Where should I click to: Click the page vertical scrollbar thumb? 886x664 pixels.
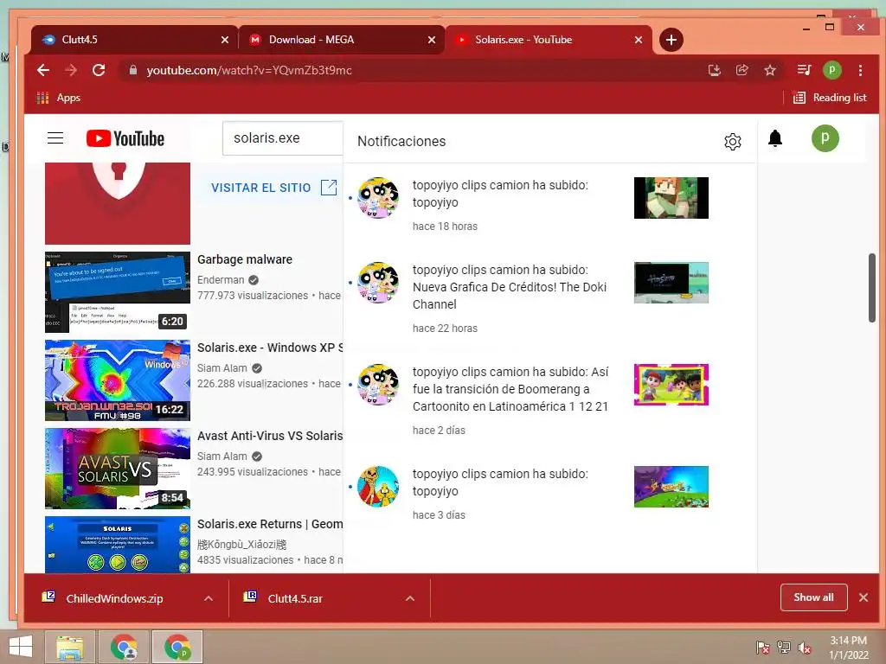point(872,288)
